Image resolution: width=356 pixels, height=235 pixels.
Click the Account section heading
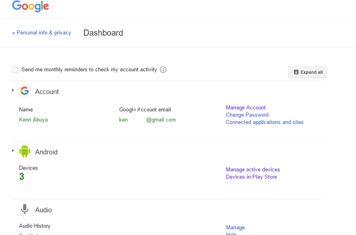47,92
